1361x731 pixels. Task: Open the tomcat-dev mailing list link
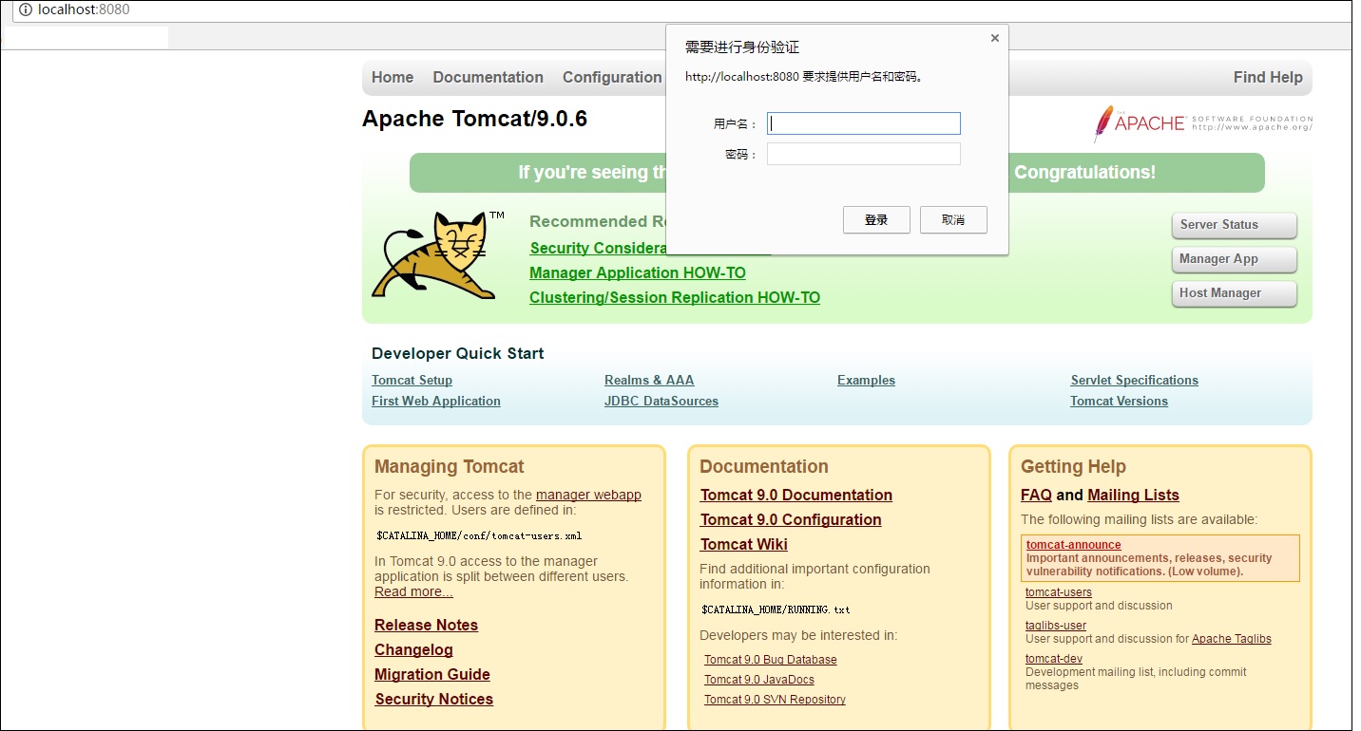click(x=1054, y=659)
